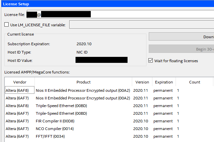Select the Altera (6AF8) Triple-Speed Ethernet row
The height and width of the screenshot is (142, 214).
click(109, 106)
